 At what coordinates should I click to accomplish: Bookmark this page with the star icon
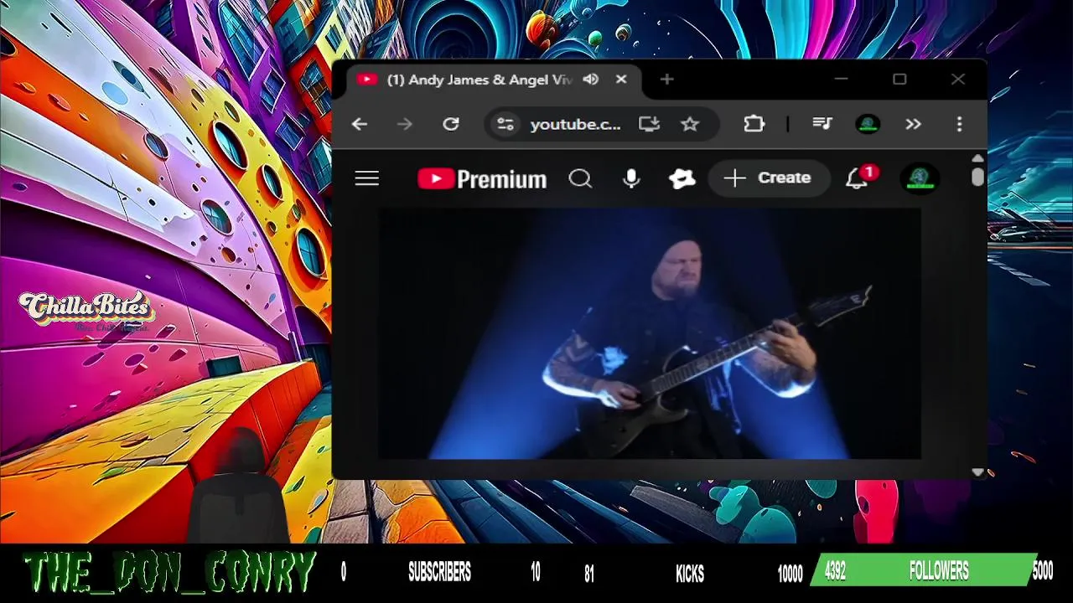tap(690, 124)
